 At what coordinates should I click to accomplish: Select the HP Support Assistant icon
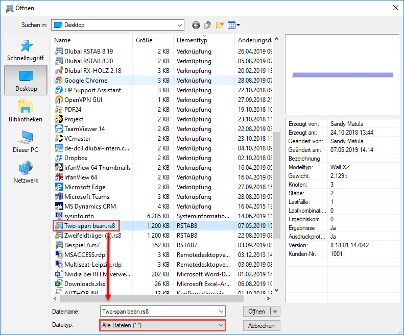[x=59, y=90]
